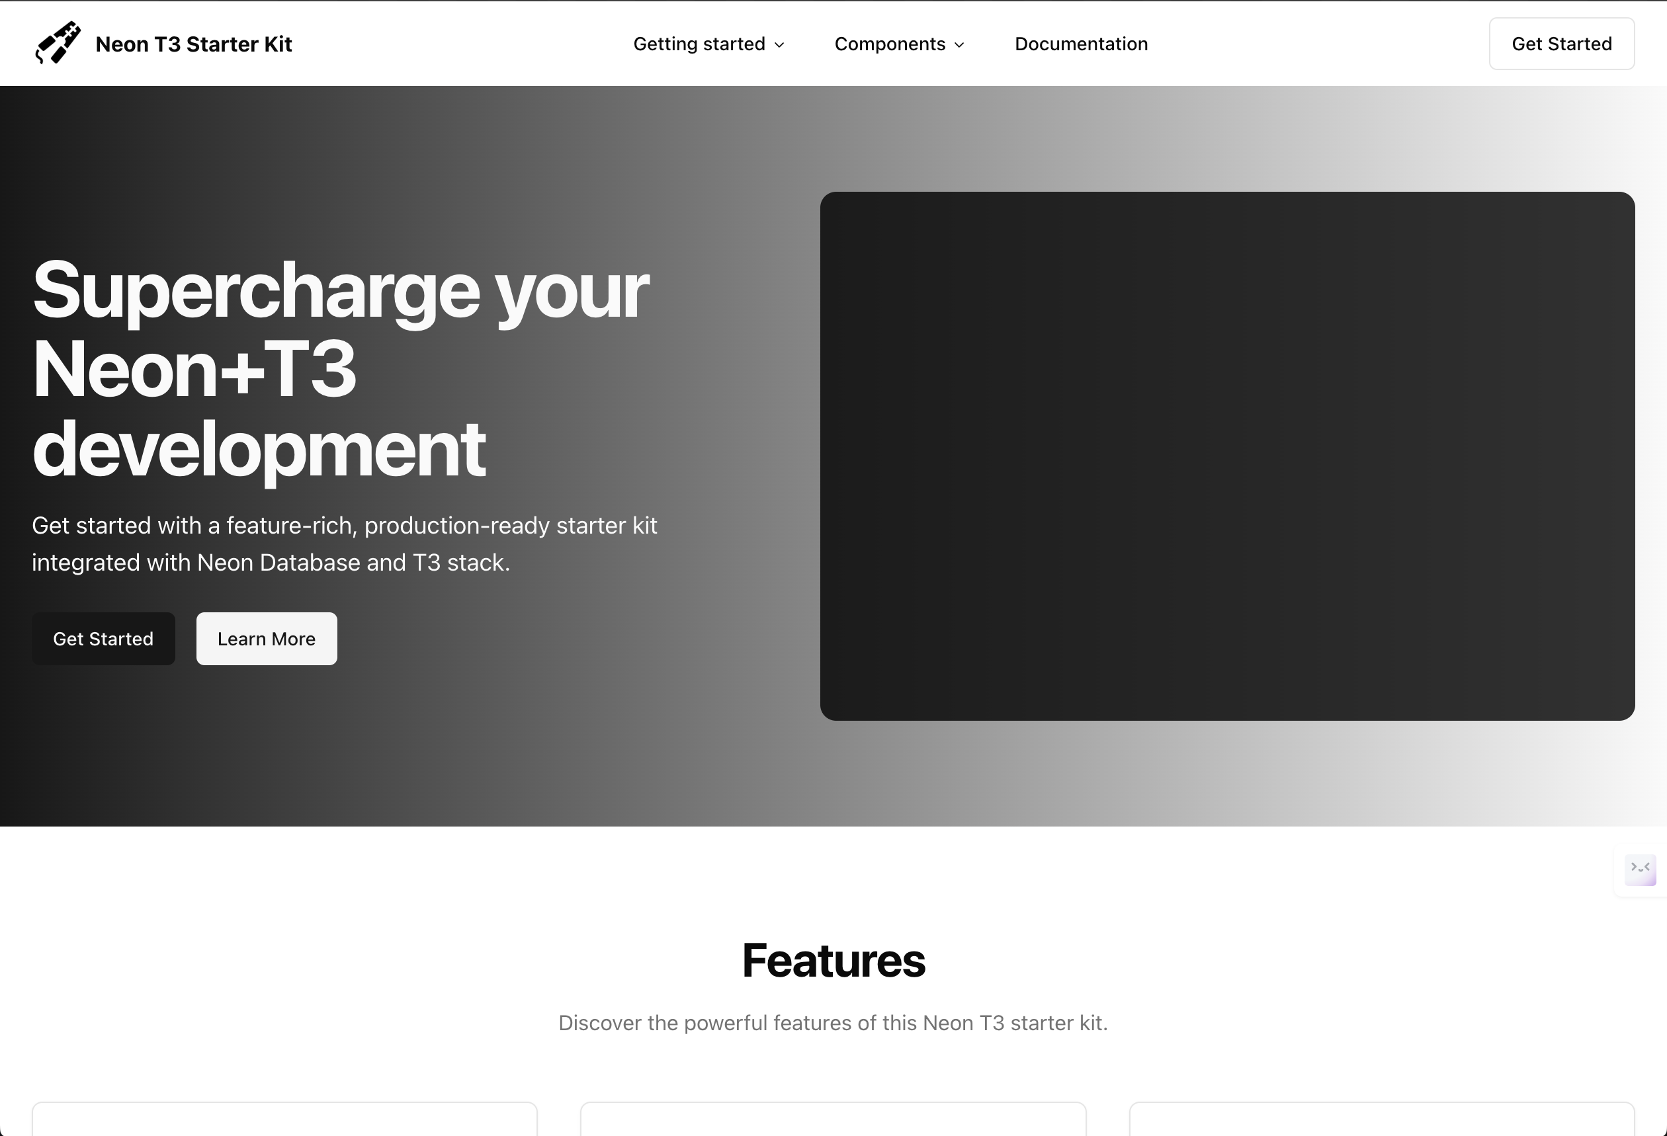Click the dark hero preview panel
The width and height of the screenshot is (1667, 1136).
pos(1227,456)
